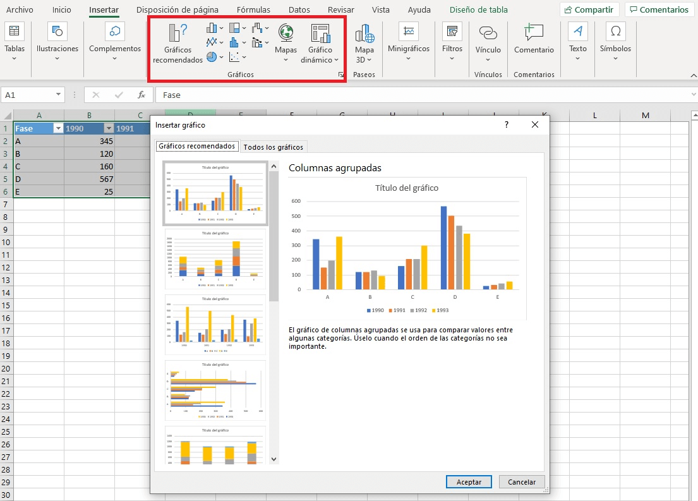This screenshot has height=501, width=698.
Task: Click the Compartir button
Action: 589,9
